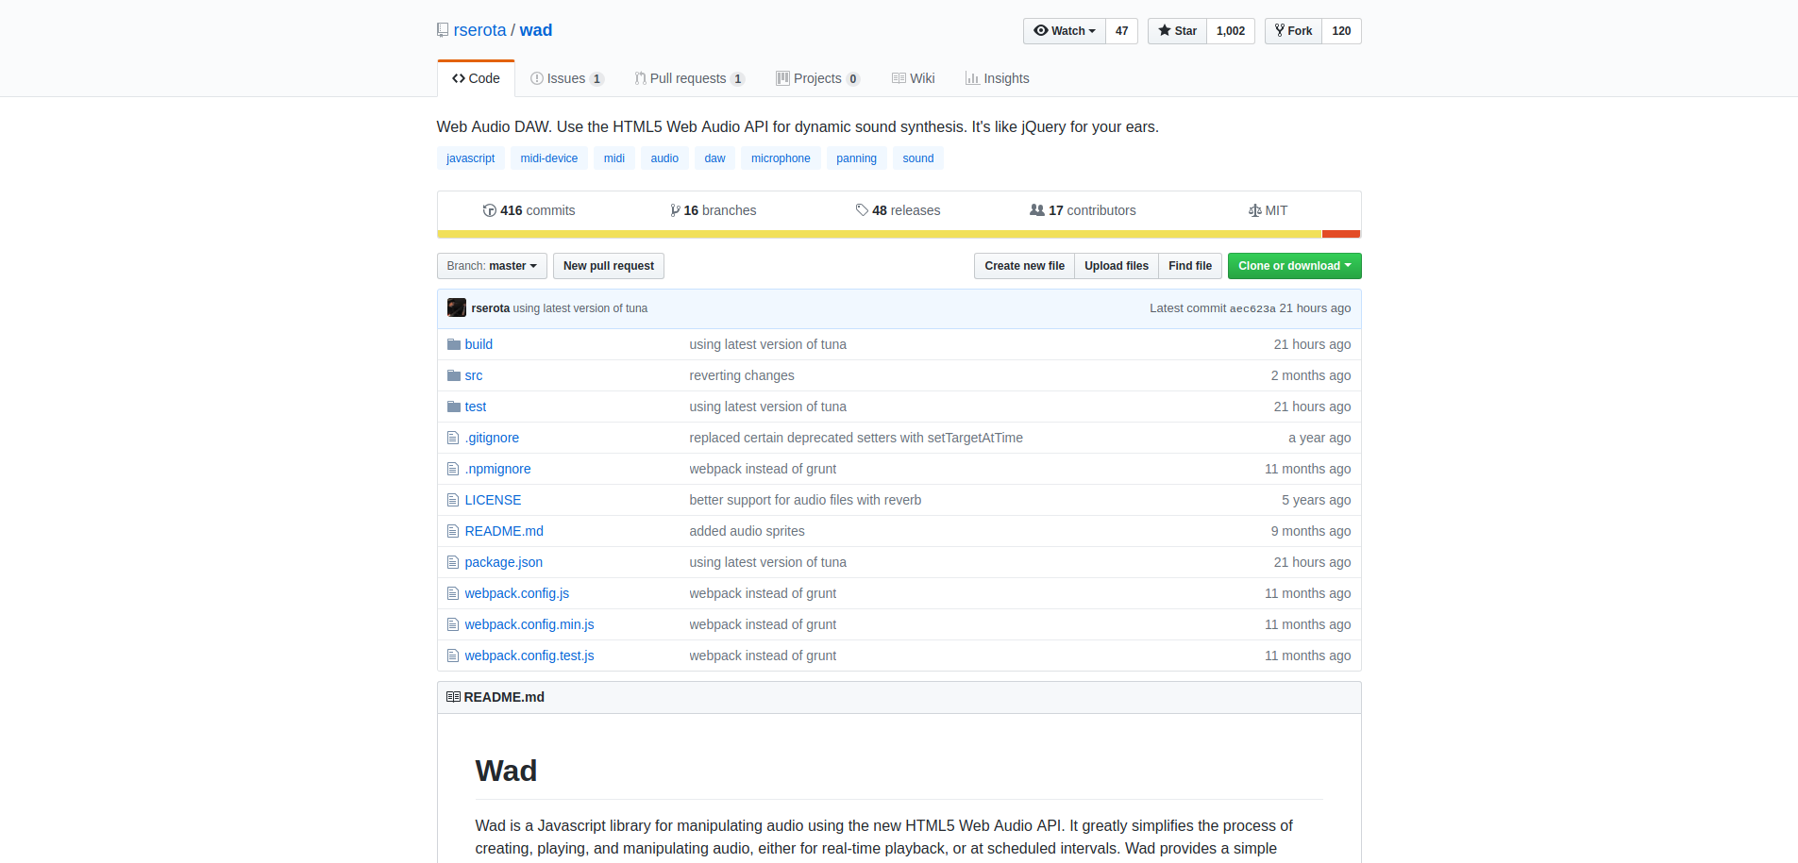Click the commits history icon

coord(489,210)
